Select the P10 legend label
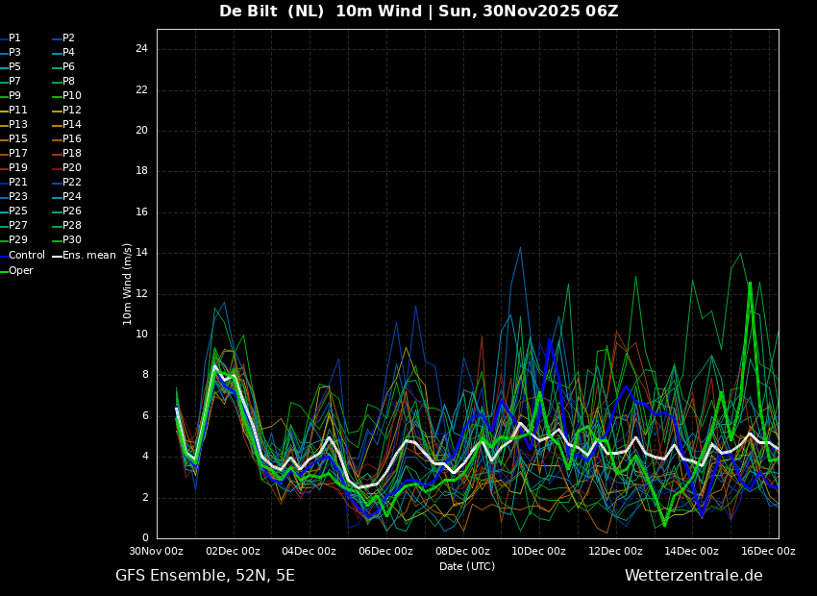This screenshot has width=817, height=596. point(72,96)
